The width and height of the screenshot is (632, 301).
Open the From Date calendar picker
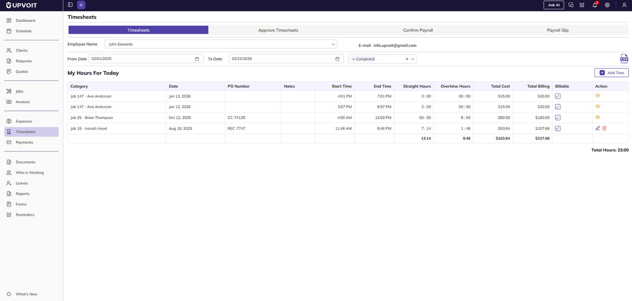tap(197, 59)
